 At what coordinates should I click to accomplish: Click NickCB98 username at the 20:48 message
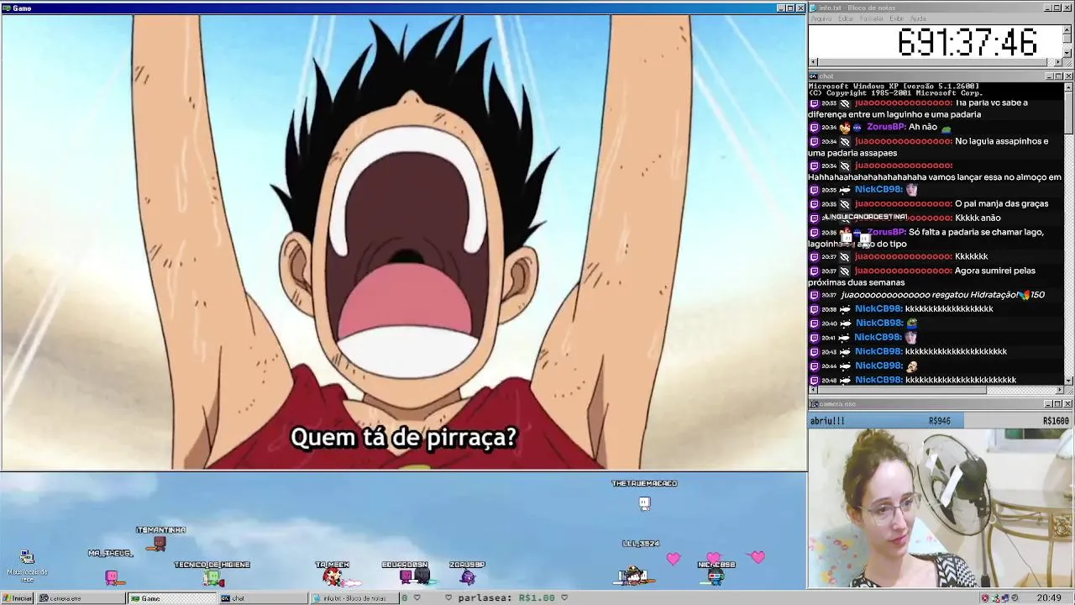(x=878, y=380)
